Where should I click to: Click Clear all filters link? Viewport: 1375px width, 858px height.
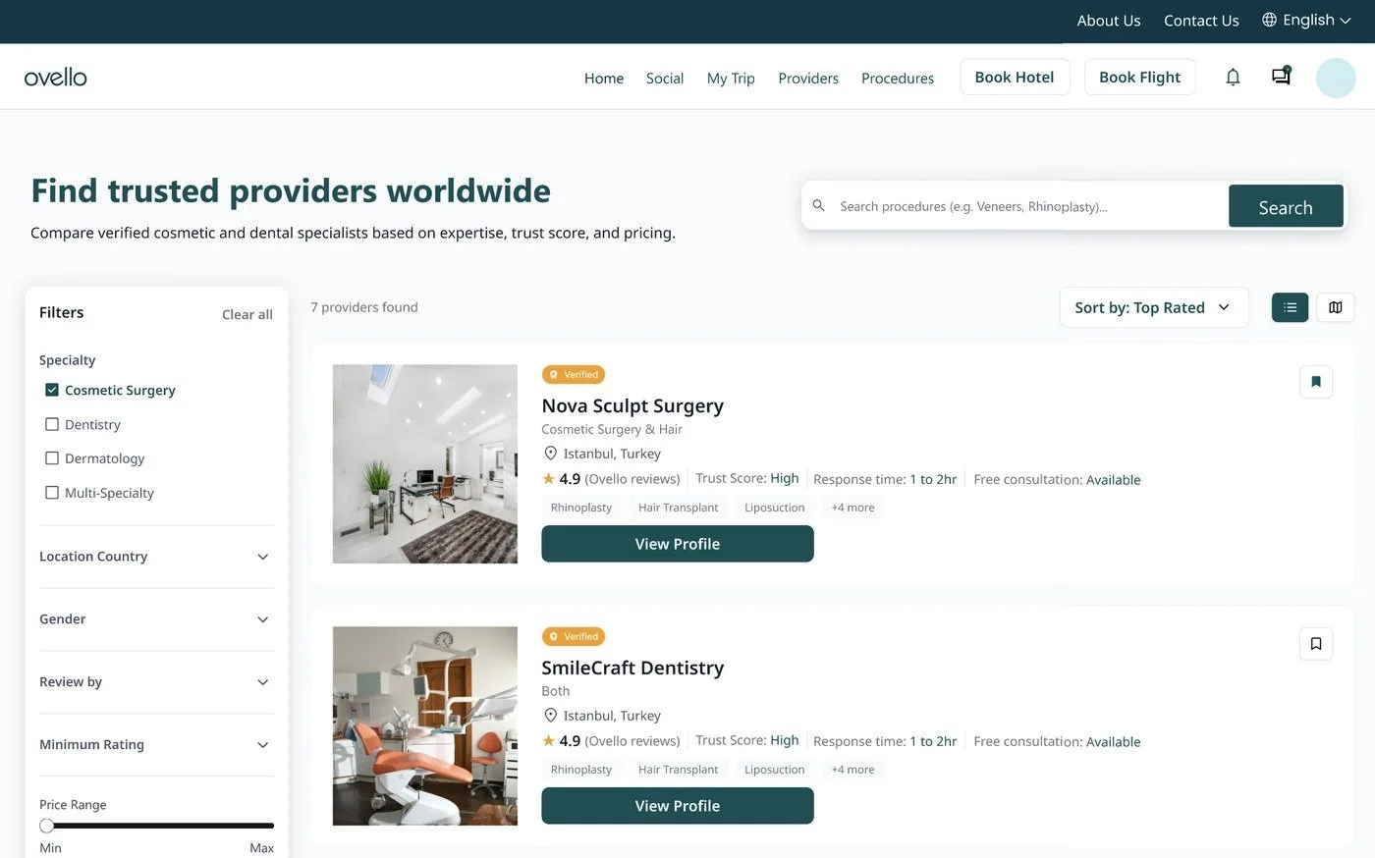click(x=247, y=314)
